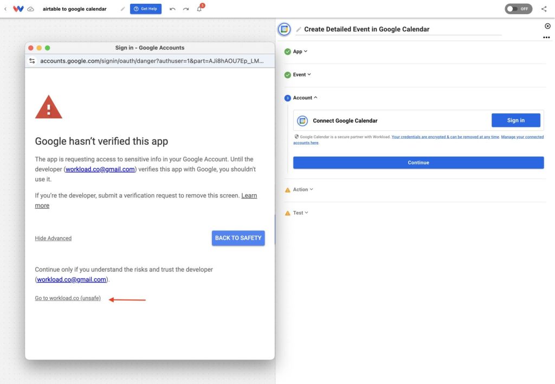Open 'Your credentials are encrypted' link

[446, 137]
